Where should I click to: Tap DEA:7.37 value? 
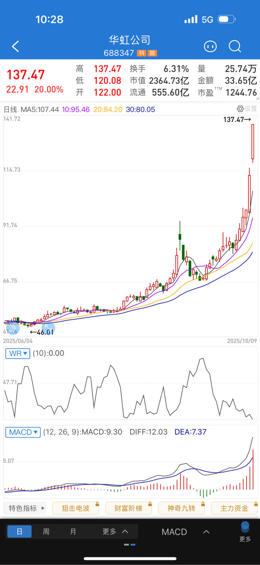190,432
